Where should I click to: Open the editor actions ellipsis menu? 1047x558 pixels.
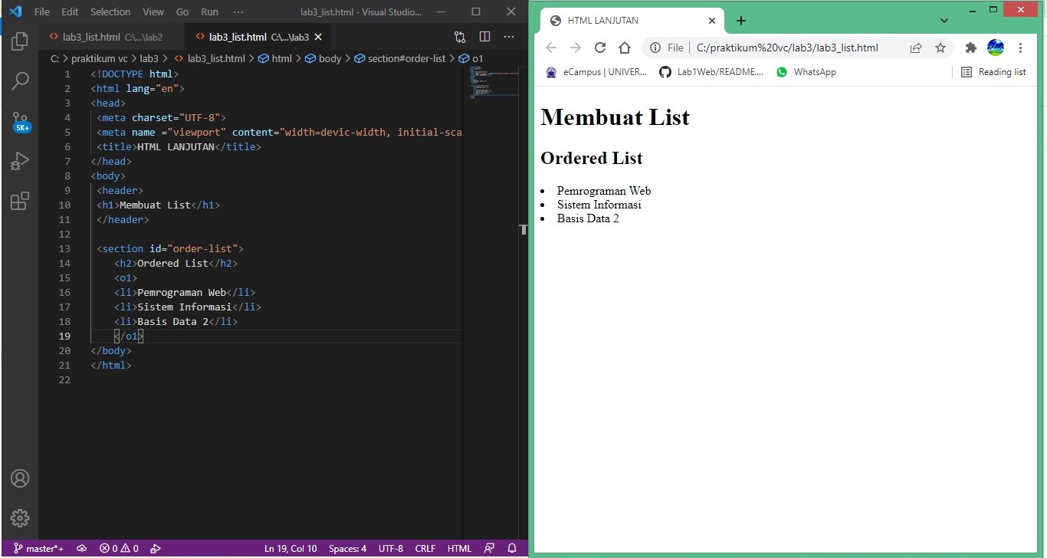click(509, 36)
